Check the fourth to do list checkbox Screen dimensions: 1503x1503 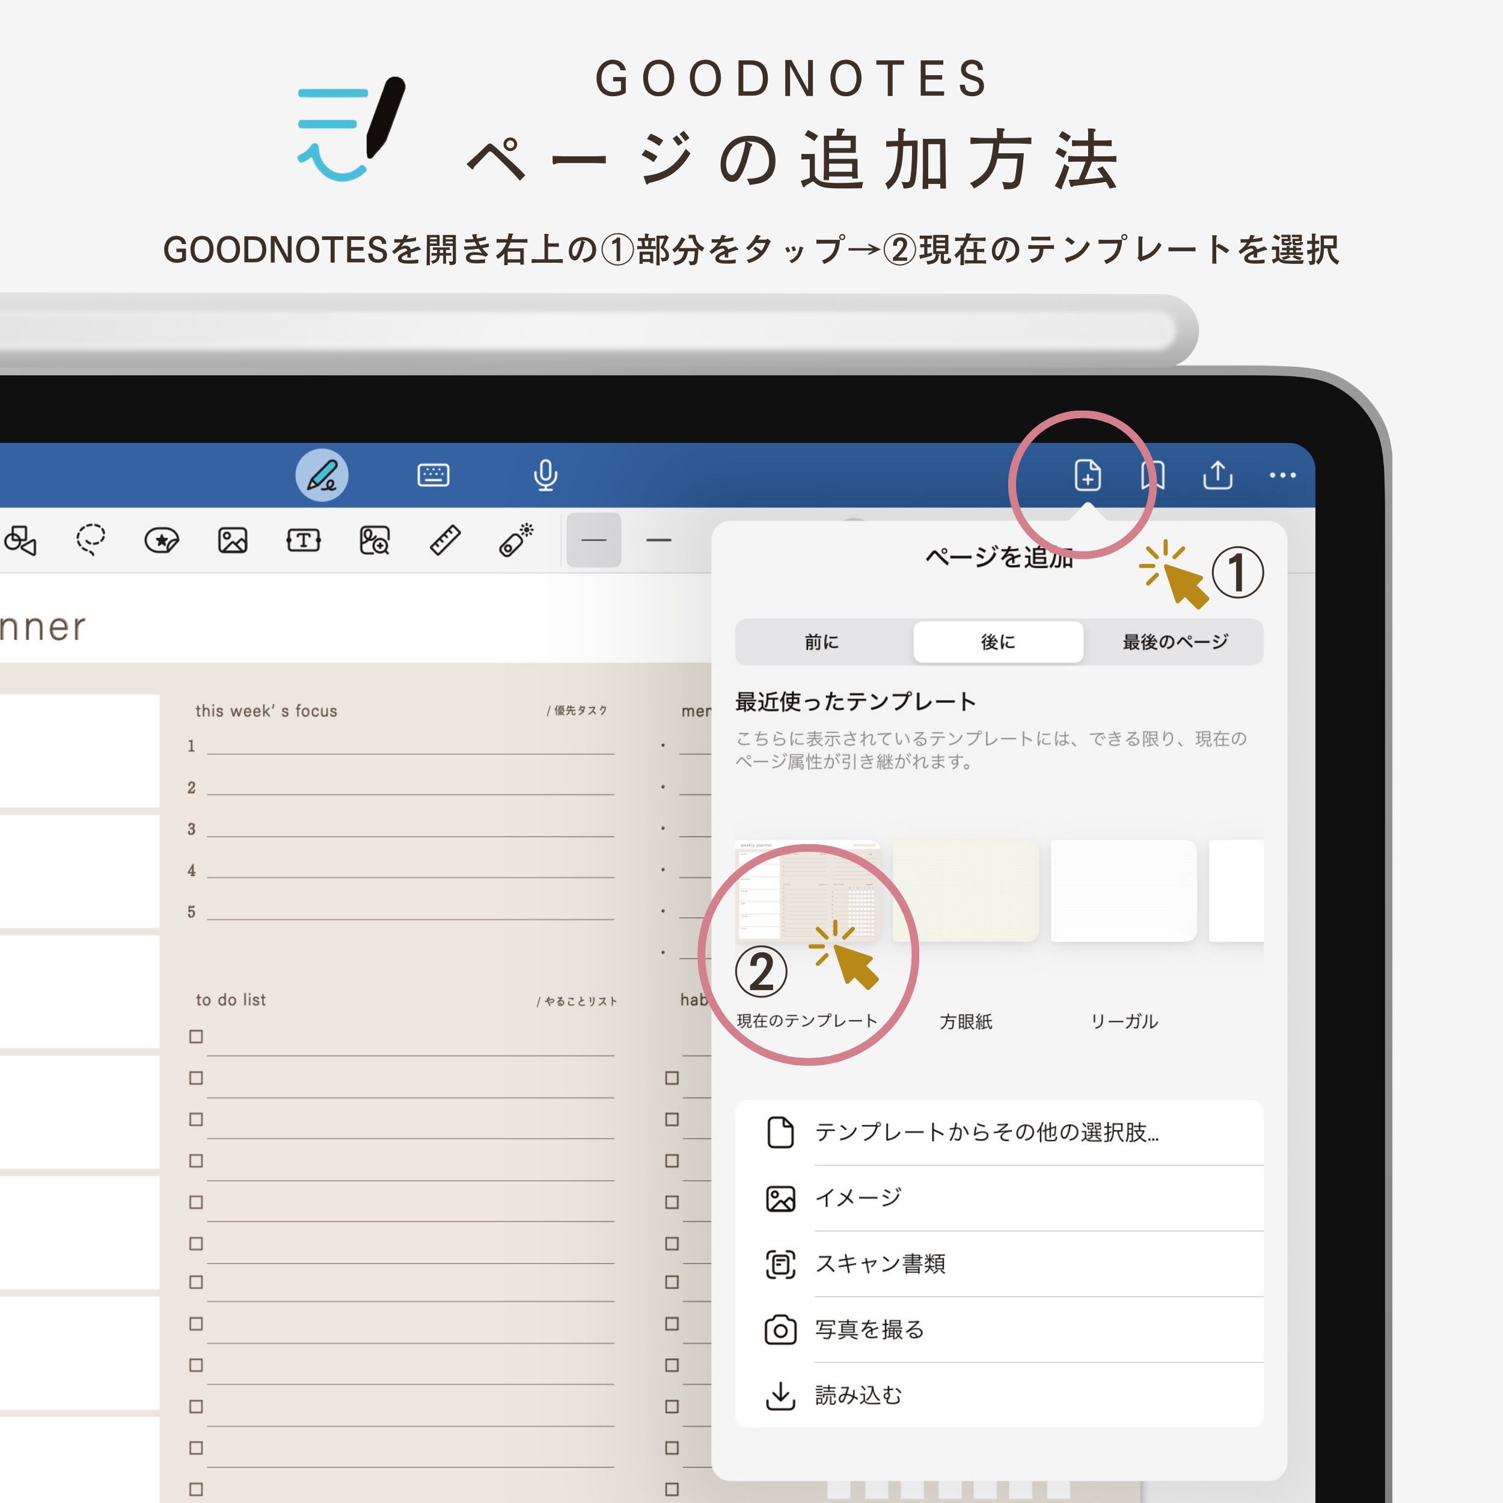pyautogui.click(x=196, y=1160)
